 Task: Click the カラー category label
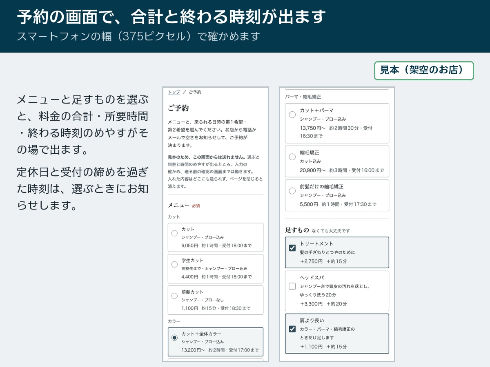point(174,321)
